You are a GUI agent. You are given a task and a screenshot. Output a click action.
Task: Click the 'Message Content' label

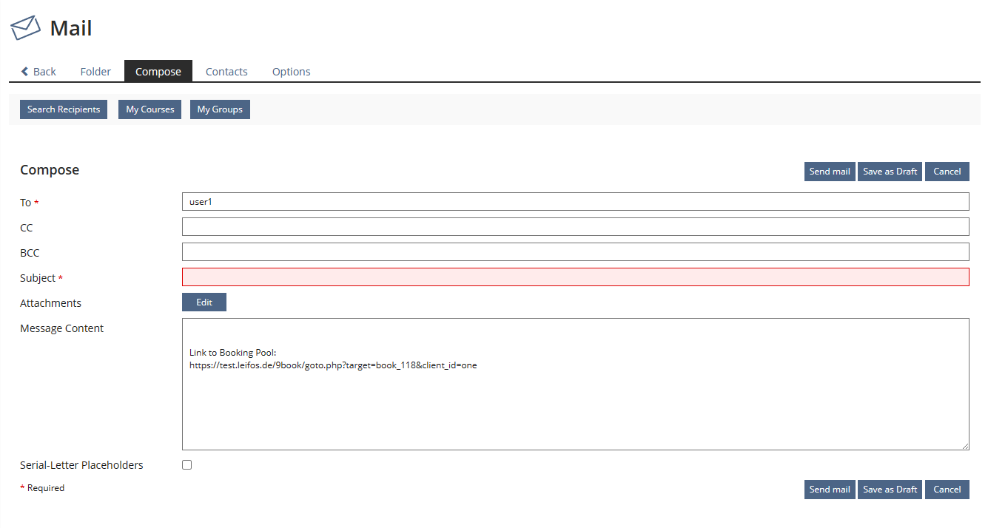[61, 328]
